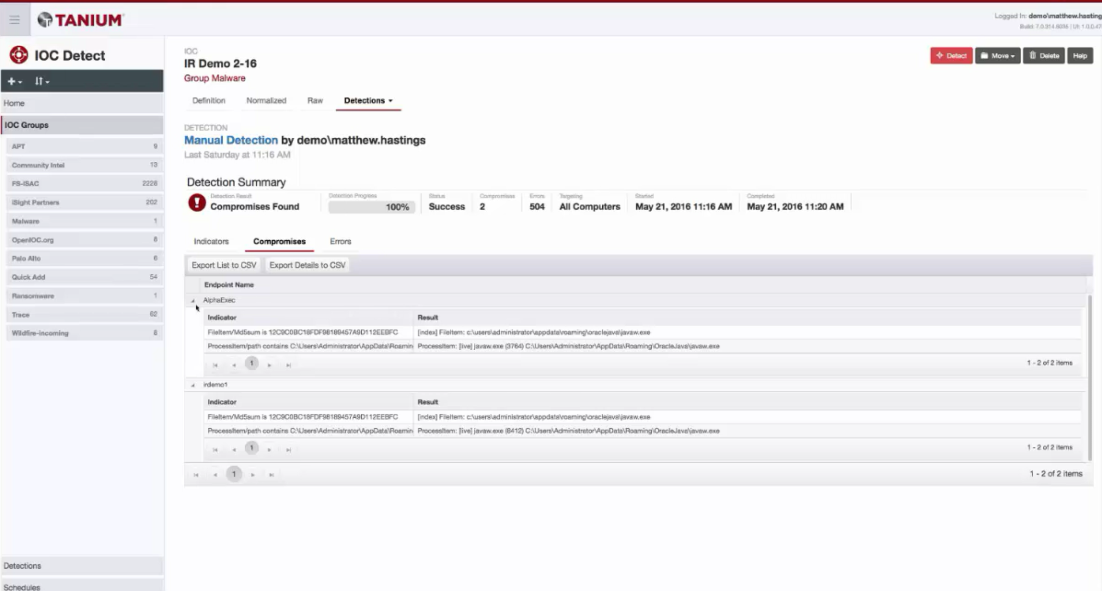The height and width of the screenshot is (591, 1102).
Task: Open the Manual Detection link
Action: pos(231,140)
